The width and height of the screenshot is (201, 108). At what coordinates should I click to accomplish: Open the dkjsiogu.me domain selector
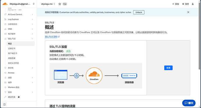48,4
